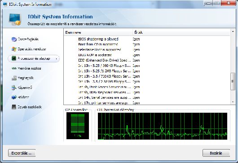Select row Int 17h, printer services
Image resolution: width=238 pixels, height=163 pixels.
pyautogui.click(x=147, y=103)
